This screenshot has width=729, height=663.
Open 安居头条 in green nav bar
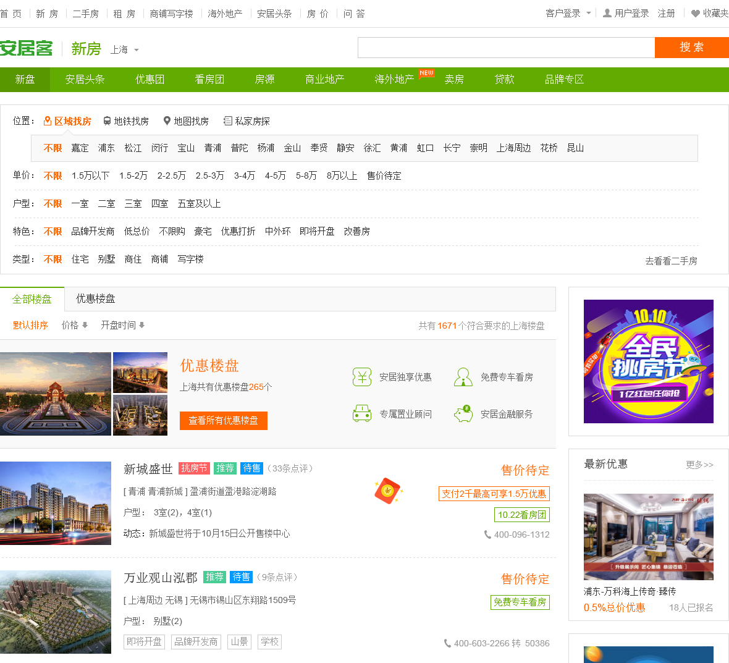pos(85,80)
